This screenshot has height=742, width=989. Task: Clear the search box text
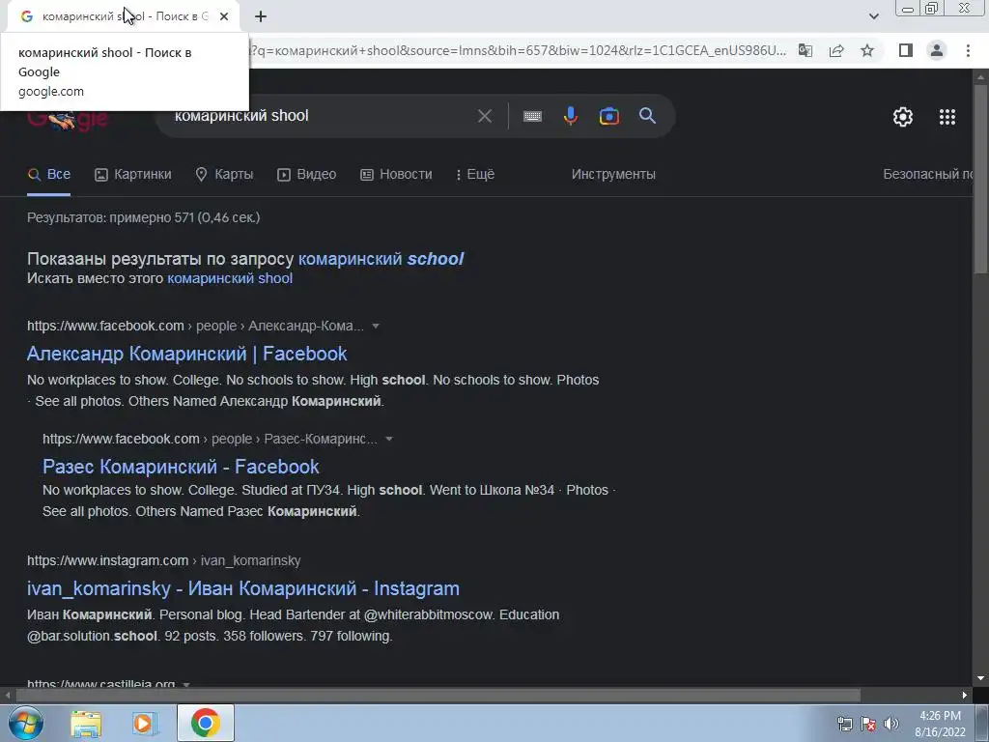485,116
